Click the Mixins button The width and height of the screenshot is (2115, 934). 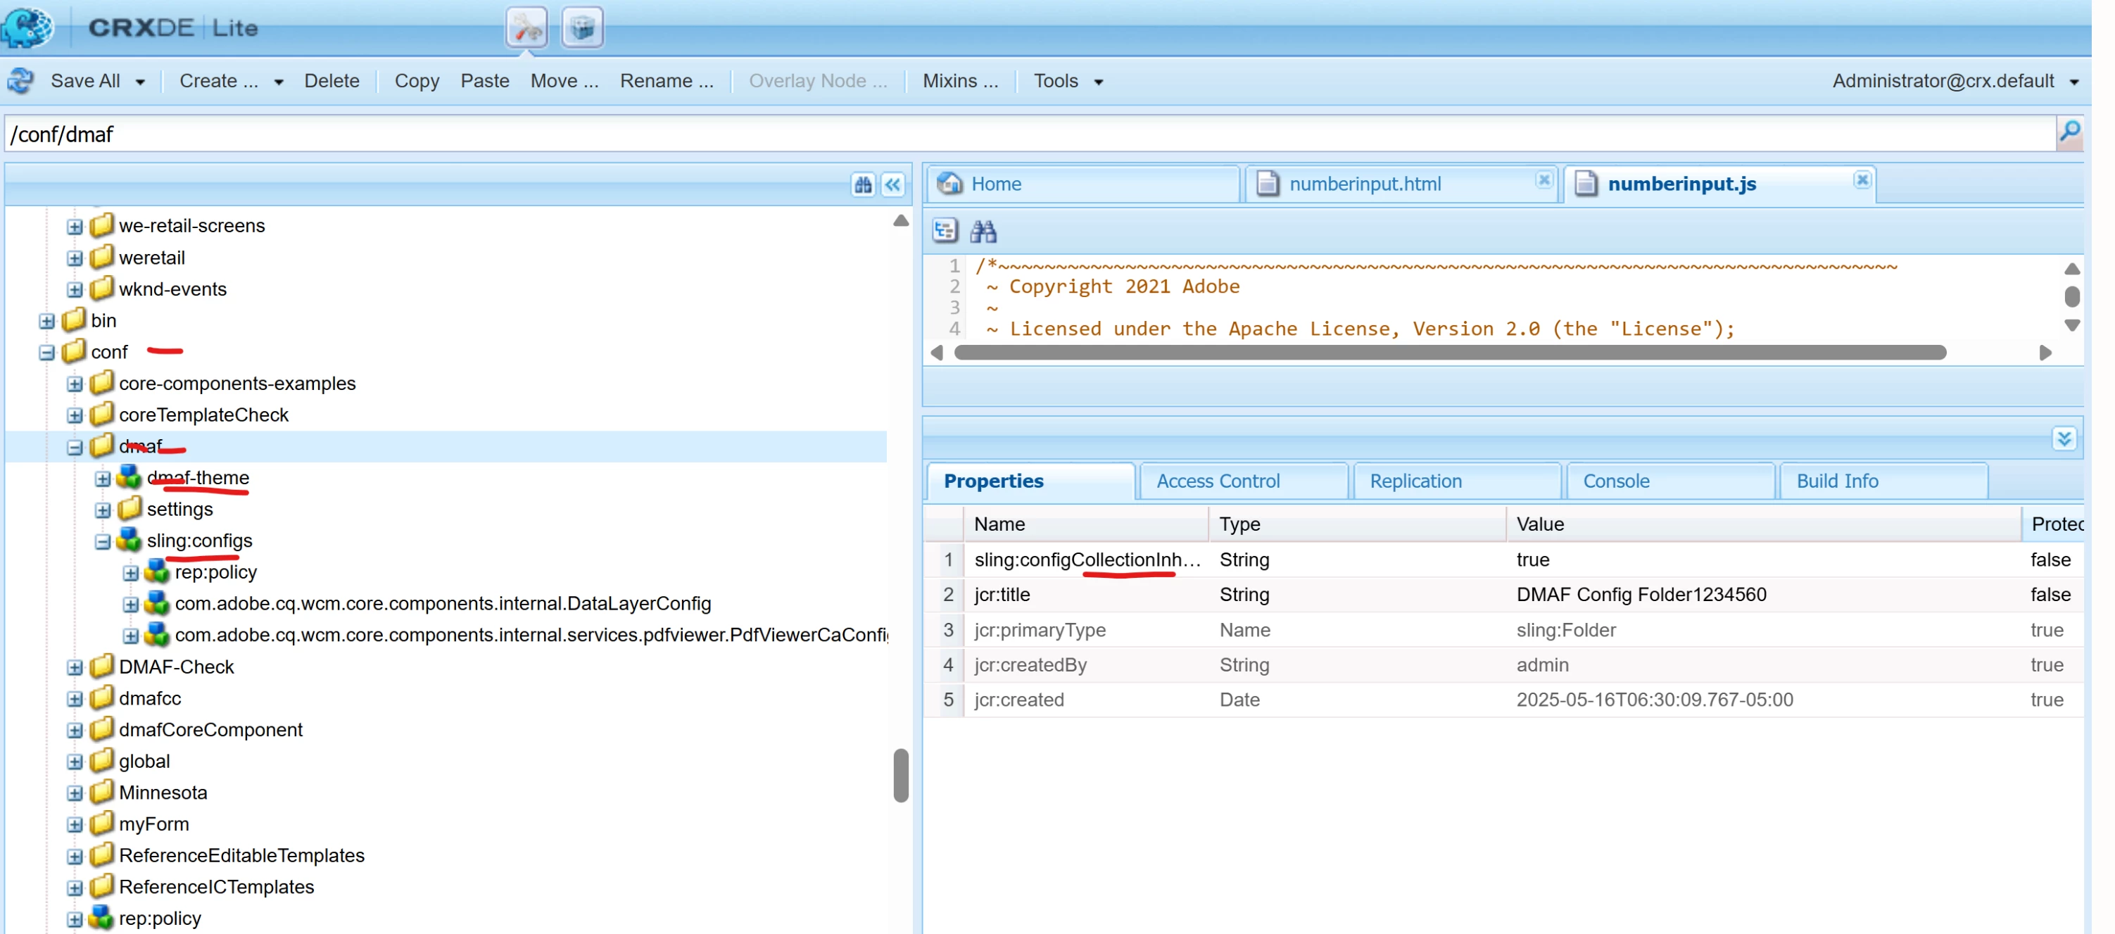959,80
